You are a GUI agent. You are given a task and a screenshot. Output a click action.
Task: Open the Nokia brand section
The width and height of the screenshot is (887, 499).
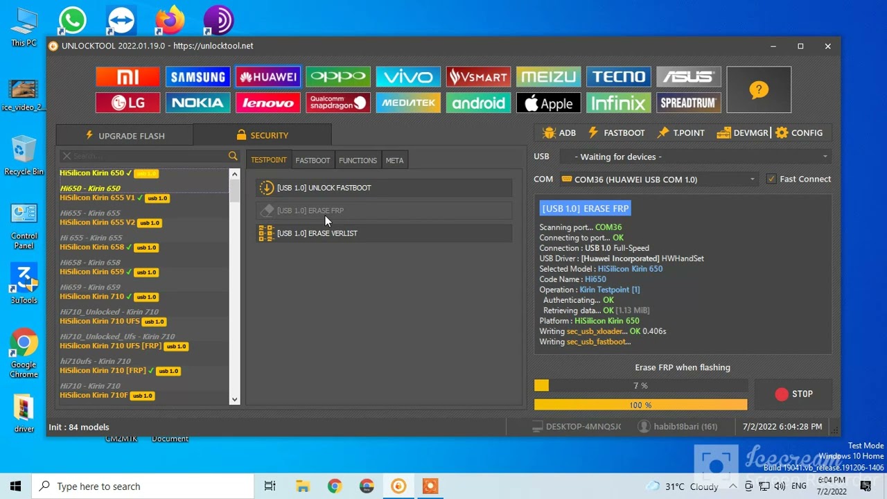tap(197, 103)
